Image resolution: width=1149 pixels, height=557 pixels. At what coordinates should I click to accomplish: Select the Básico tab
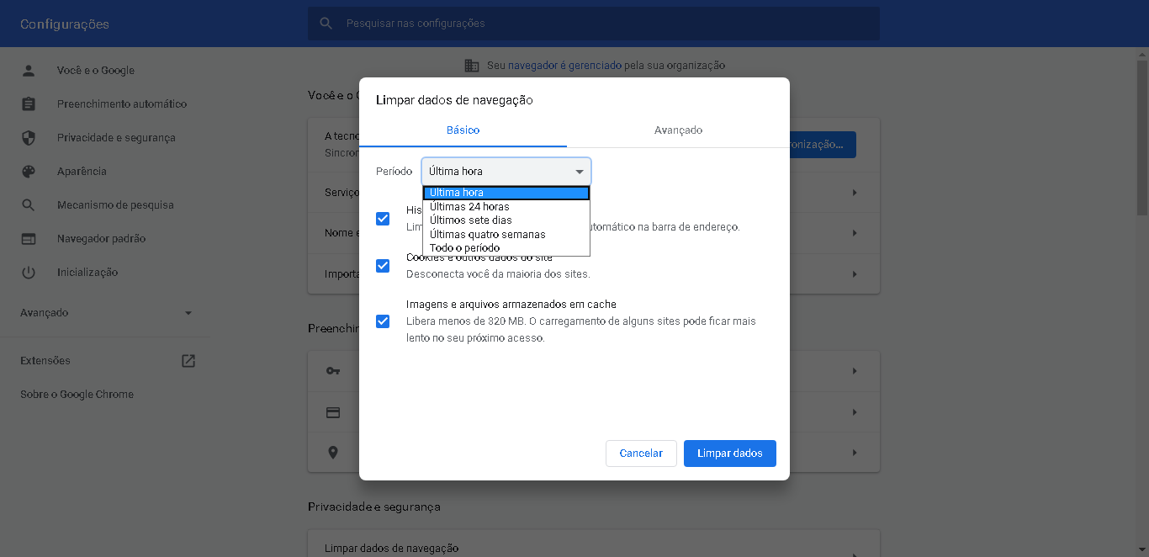tap(463, 130)
